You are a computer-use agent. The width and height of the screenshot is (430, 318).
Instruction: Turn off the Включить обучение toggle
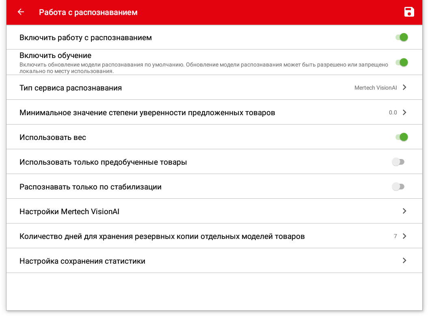[x=402, y=62]
